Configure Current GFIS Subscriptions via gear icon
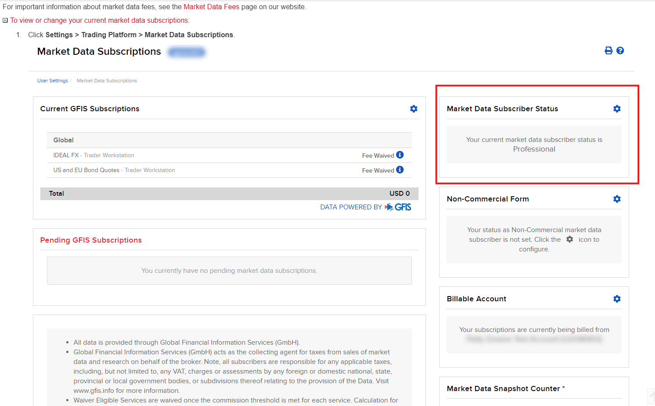 [x=414, y=109]
